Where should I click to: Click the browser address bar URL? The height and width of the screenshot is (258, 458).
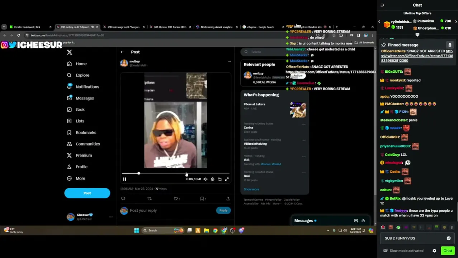(x=67, y=35)
